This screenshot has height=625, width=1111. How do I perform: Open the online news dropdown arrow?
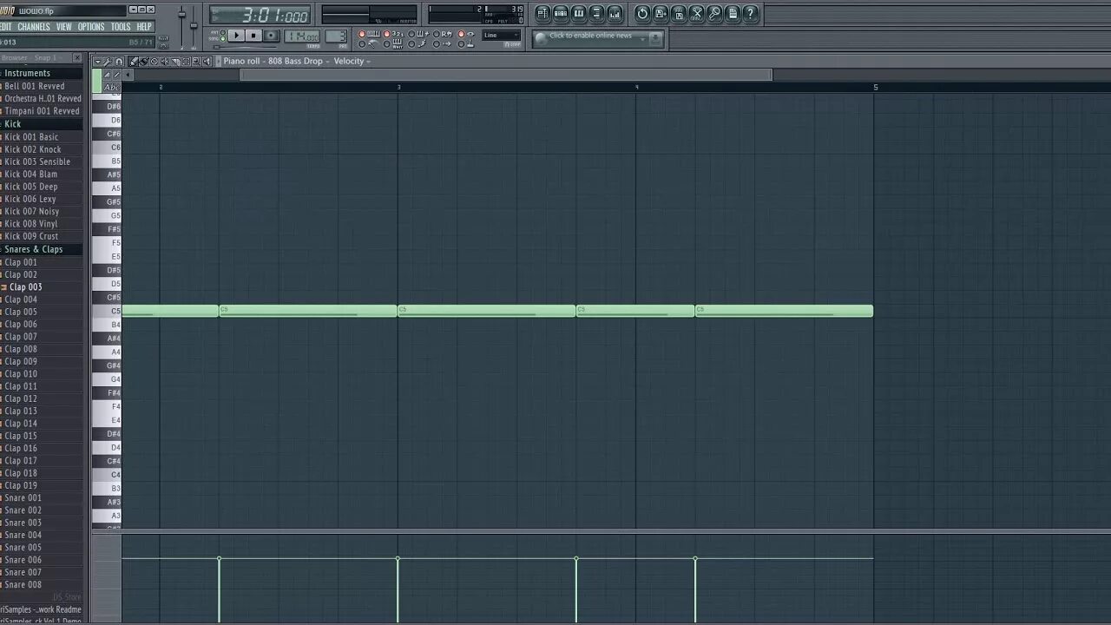point(642,39)
